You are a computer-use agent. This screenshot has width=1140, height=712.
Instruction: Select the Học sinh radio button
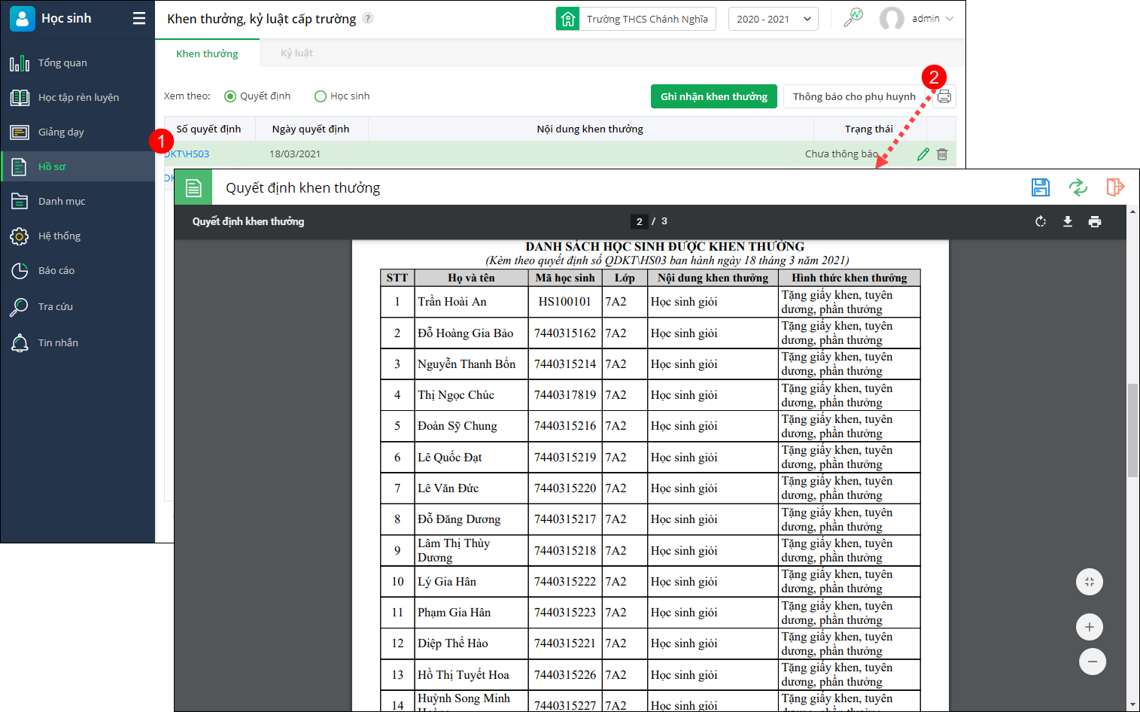point(321,96)
